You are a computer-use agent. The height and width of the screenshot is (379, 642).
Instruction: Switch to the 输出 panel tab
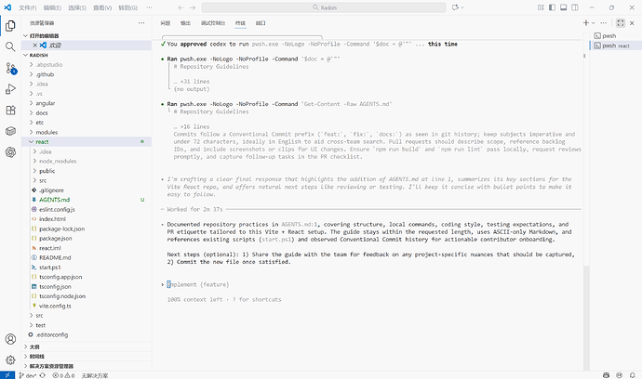[x=186, y=20]
